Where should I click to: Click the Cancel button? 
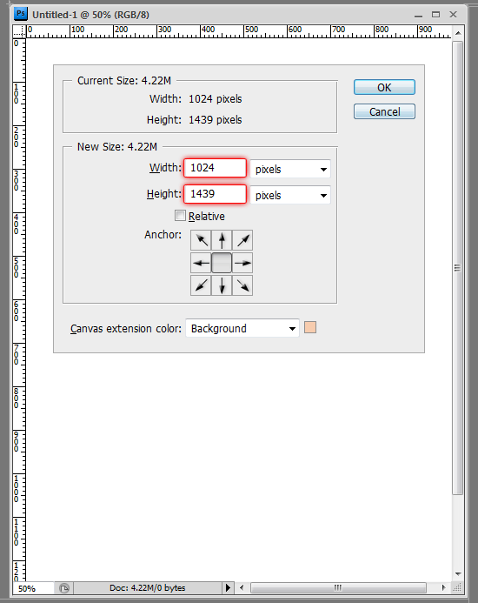tap(384, 111)
